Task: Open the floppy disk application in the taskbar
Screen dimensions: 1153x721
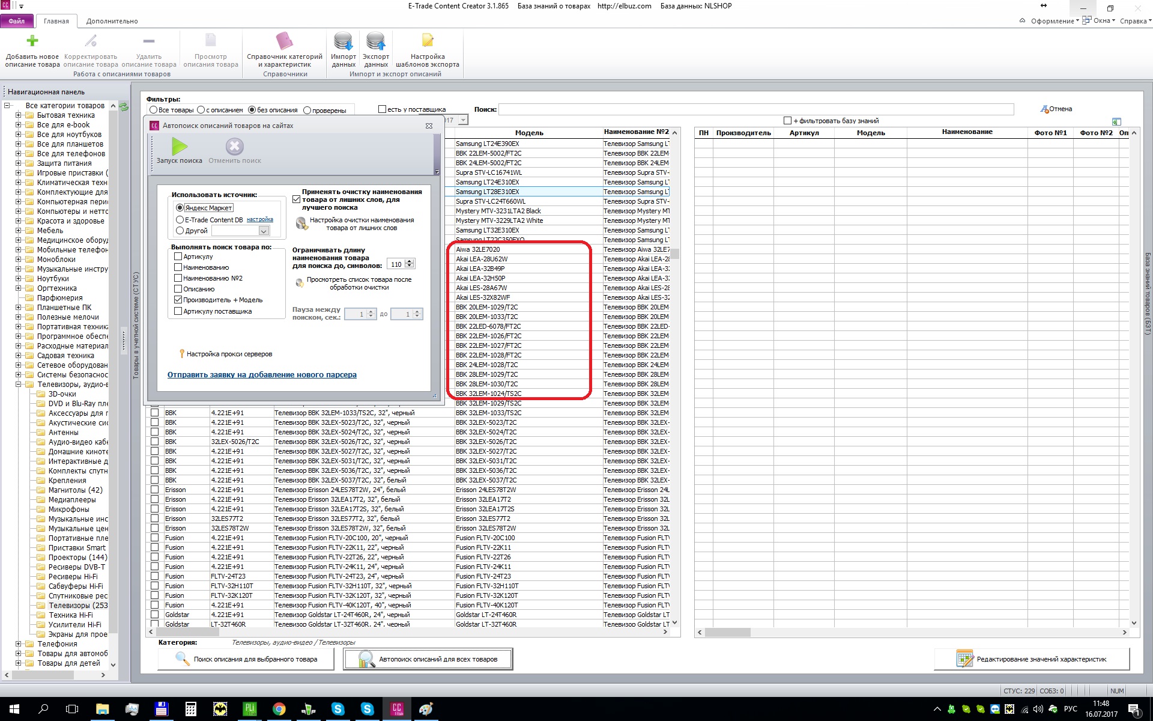Action: click(161, 709)
